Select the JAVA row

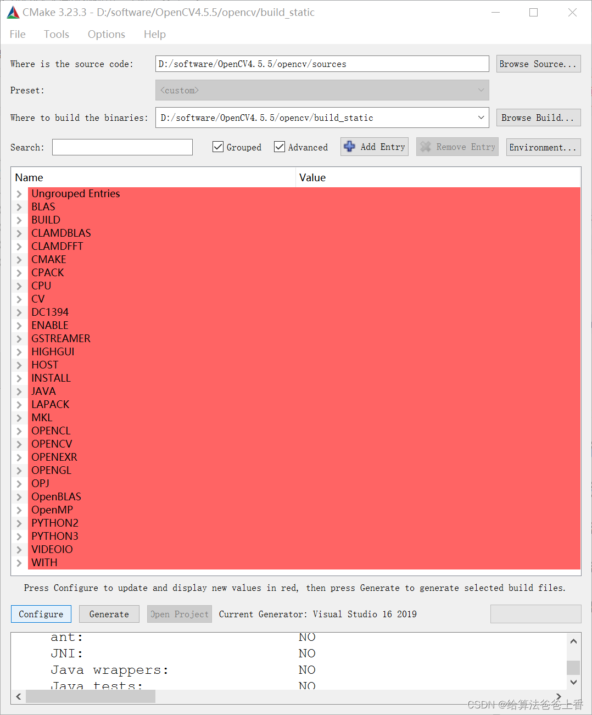pyautogui.click(x=304, y=392)
